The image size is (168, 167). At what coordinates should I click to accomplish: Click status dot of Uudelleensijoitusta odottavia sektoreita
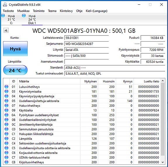pyautogui.click(x=6, y=148)
